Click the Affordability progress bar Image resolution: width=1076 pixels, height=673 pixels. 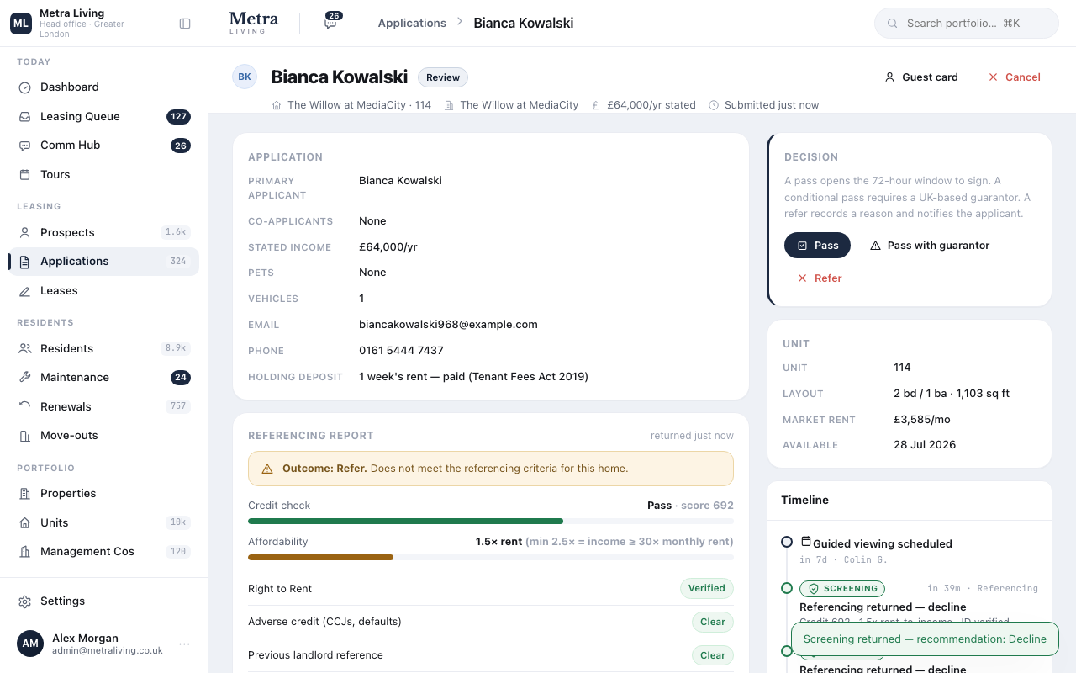point(491,557)
